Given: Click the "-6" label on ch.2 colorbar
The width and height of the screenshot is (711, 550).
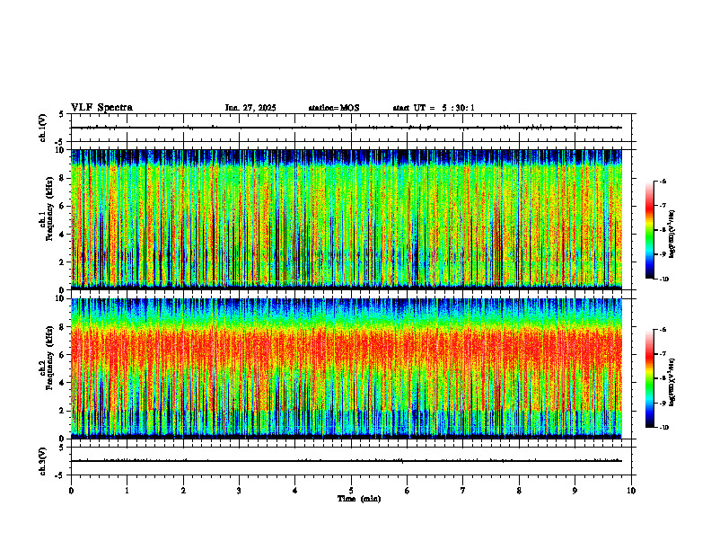Looking at the screenshot, I should (x=663, y=330).
